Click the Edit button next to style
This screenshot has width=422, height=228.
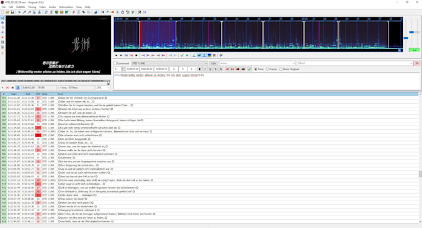(x=213, y=63)
